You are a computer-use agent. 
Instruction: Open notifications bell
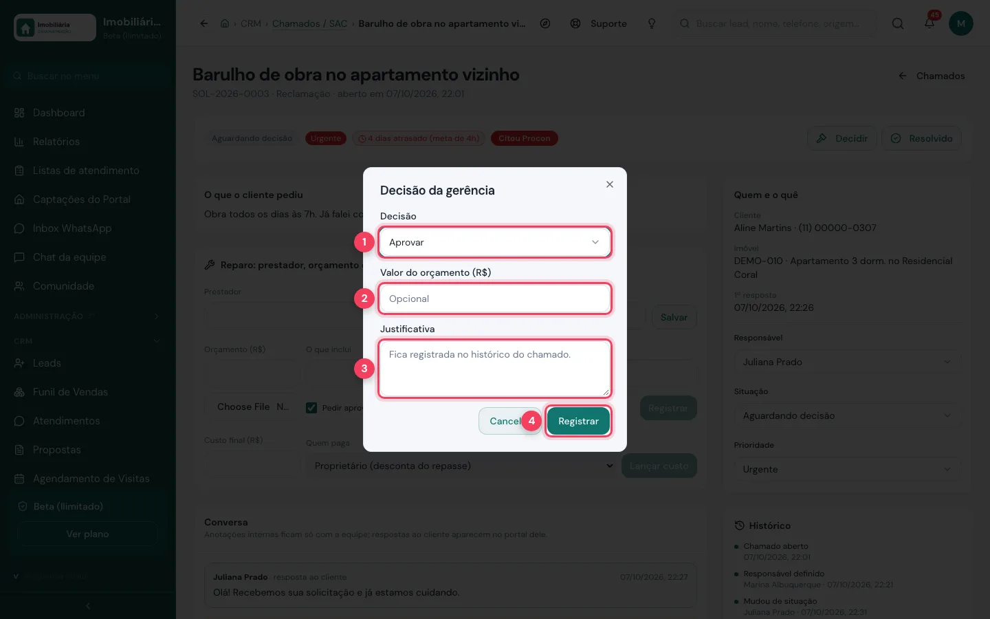[929, 23]
